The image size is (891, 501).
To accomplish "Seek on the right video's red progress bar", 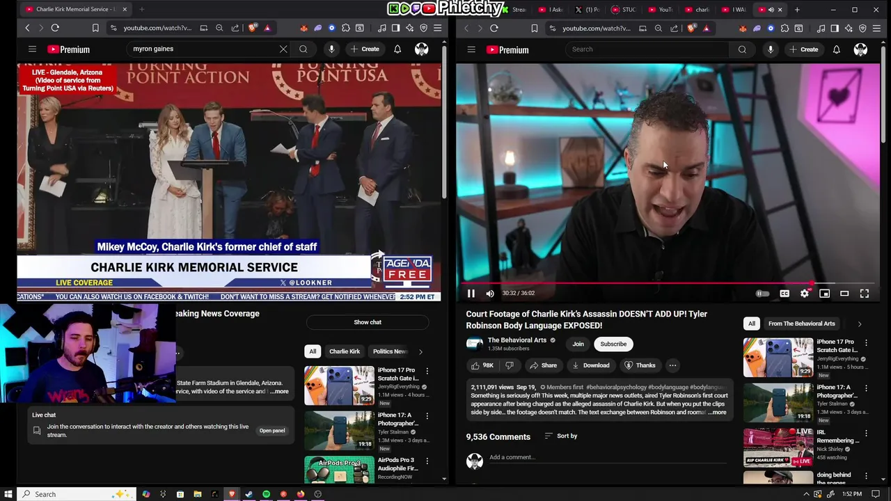I will pyautogui.click(x=668, y=283).
